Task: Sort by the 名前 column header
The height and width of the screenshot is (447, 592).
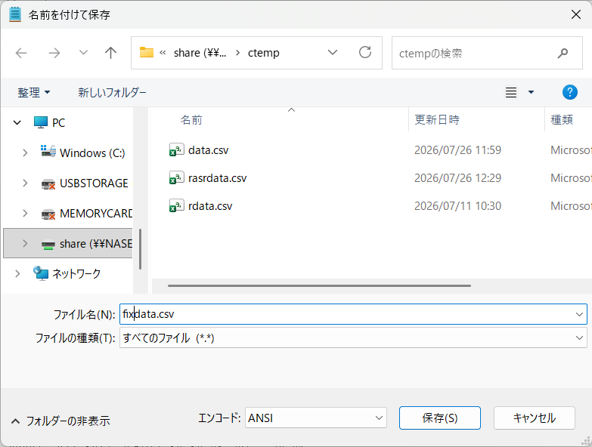Action: (x=191, y=120)
